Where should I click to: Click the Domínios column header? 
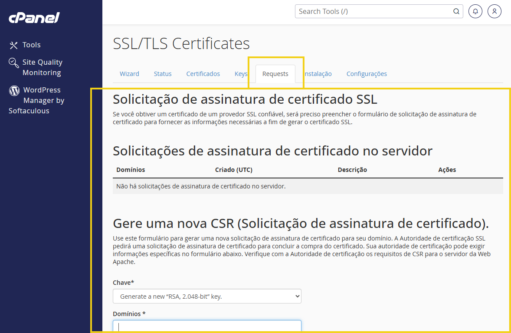(131, 170)
